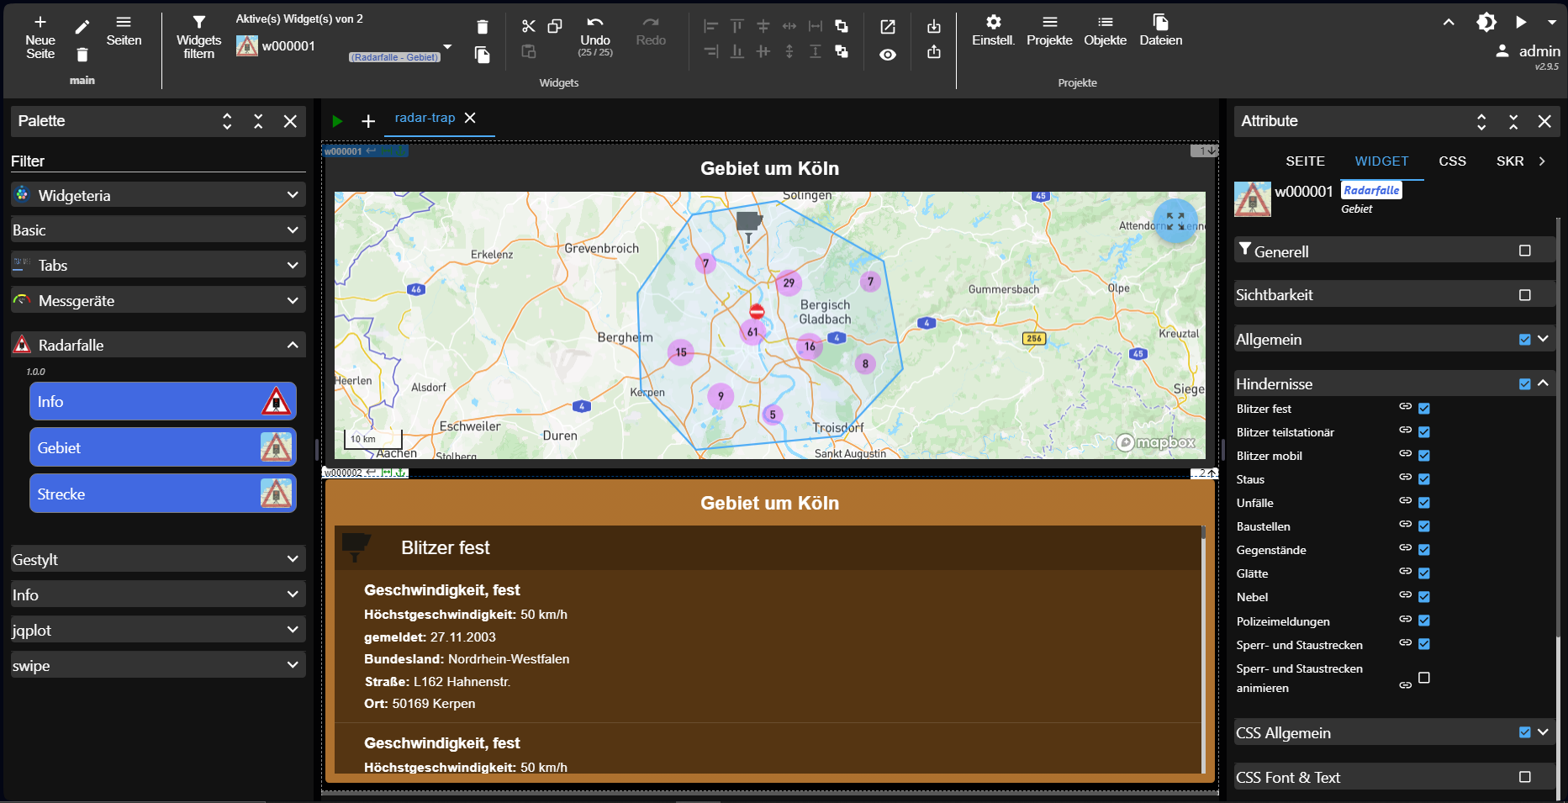Toggle the Sichtbarkeit section checkbox

[x=1525, y=295]
